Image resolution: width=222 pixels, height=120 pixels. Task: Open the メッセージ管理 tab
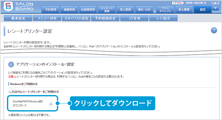107,9
